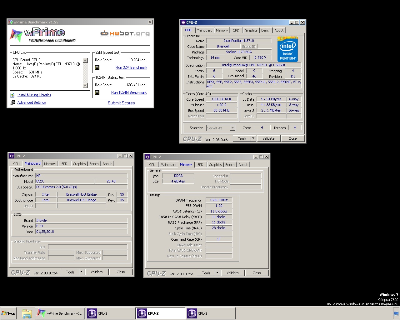Open Graphics tab in the Pentium N3710 window

click(x=251, y=30)
